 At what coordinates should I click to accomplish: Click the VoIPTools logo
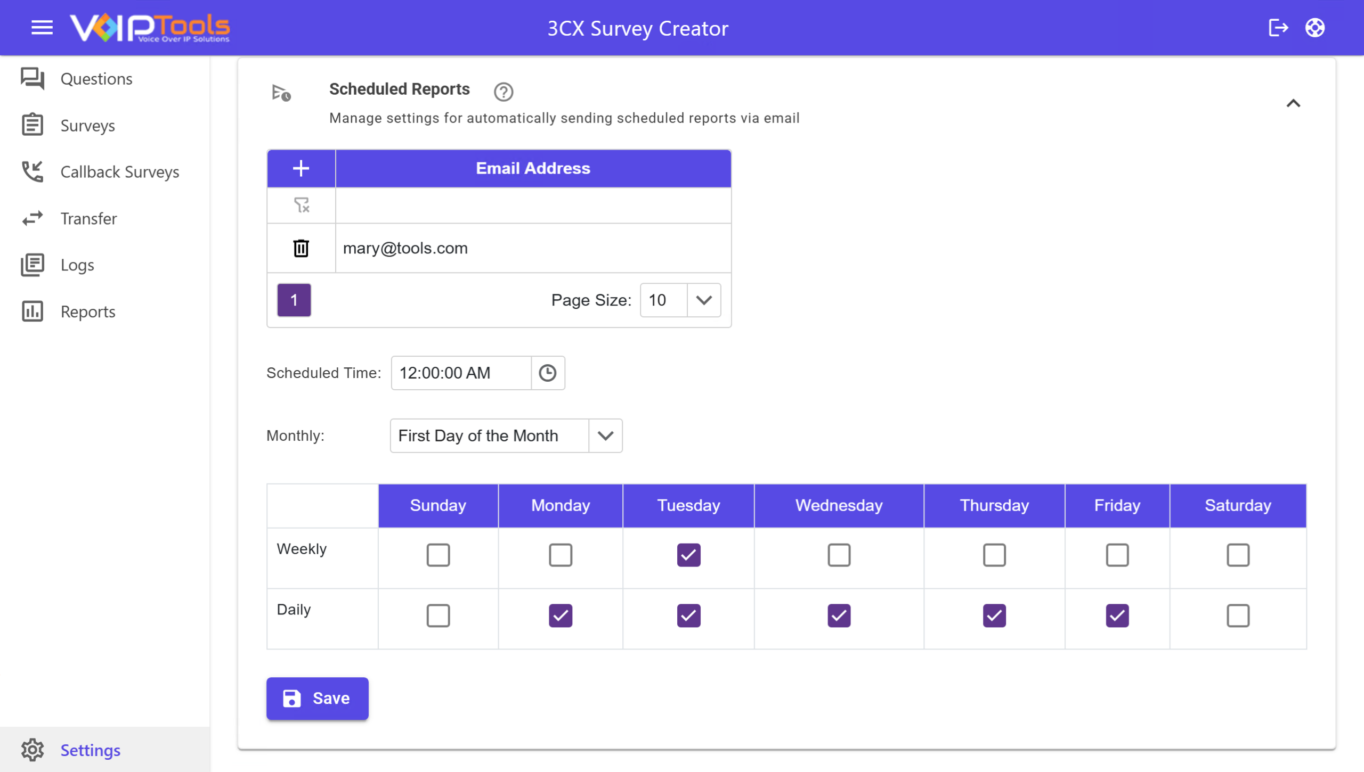150,28
